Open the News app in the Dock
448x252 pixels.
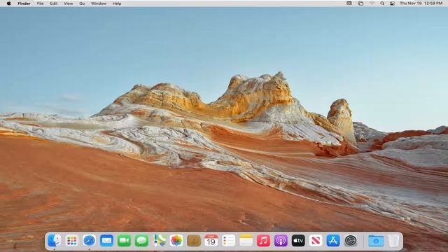click(316, 241)
